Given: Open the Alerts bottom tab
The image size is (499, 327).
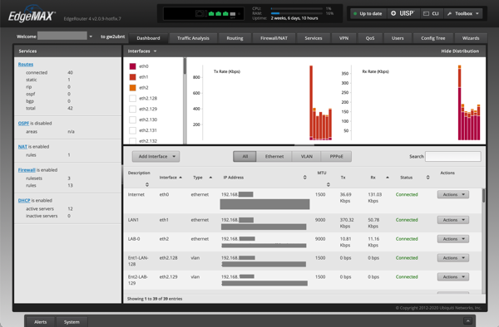Looking at the screenshot, I should [41, 322].
